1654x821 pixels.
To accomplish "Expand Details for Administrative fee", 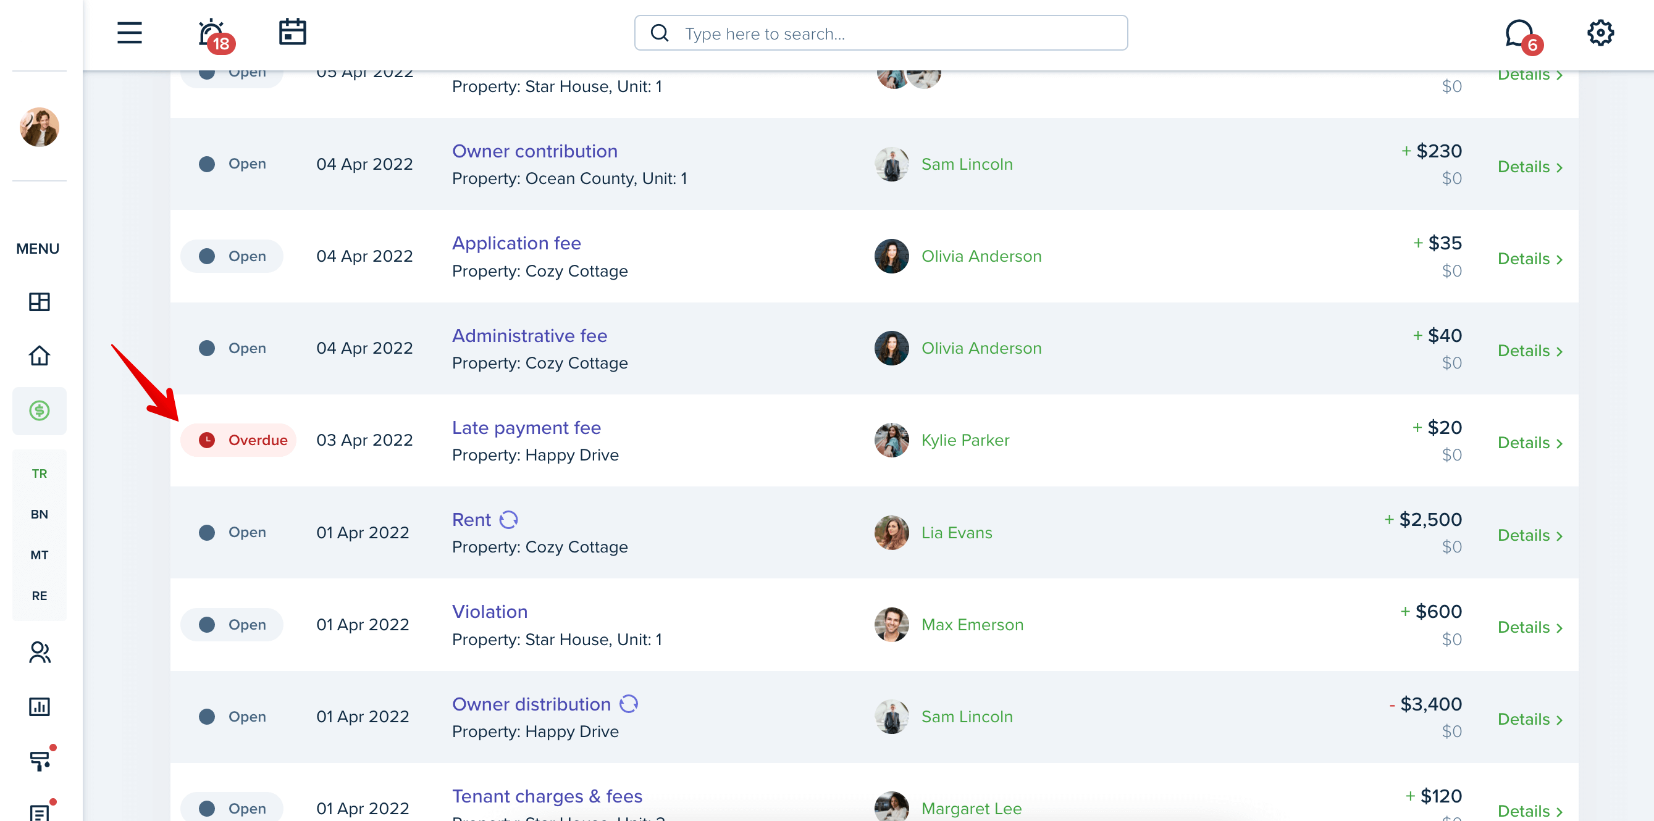I will pos(1530,351).
